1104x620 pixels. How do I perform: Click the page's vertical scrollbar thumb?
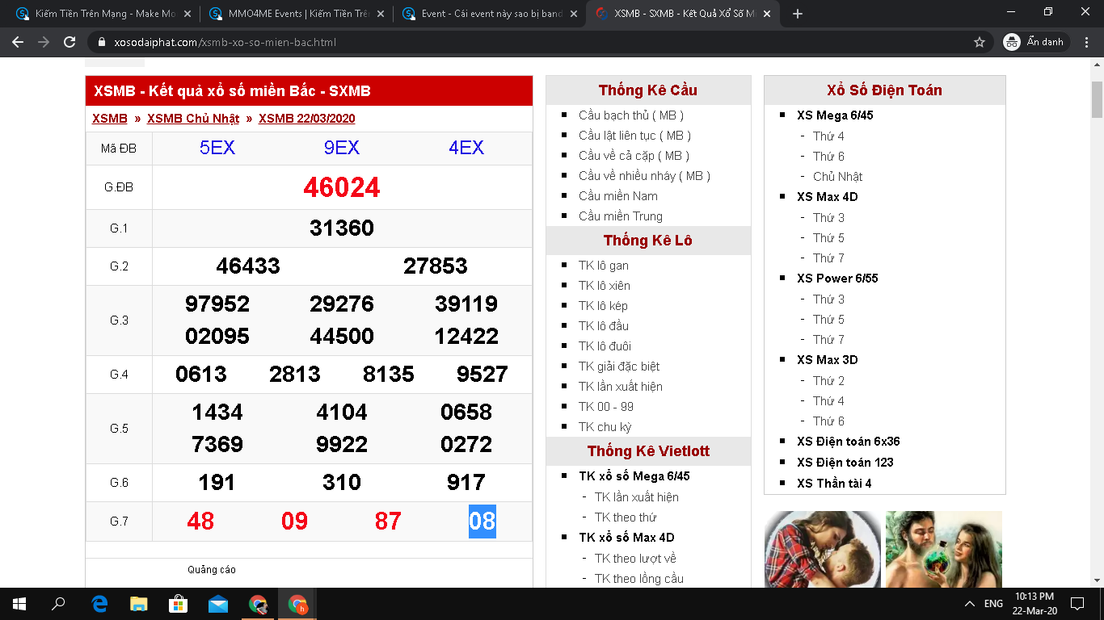(x=1097, y=100)
